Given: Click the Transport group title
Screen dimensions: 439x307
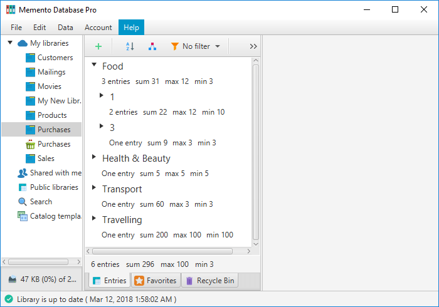Looking at the screenshot, I should click(x=122, y=189).
